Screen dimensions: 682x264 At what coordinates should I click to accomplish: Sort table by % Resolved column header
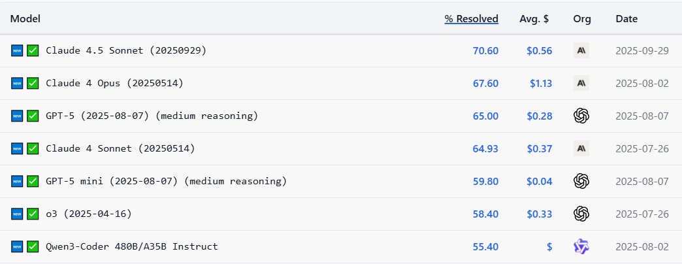471,19
